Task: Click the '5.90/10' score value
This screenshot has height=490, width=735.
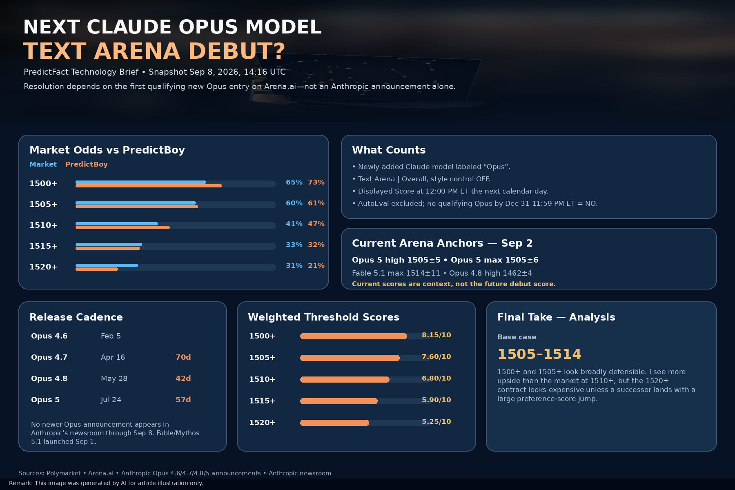Action: point(436,400)
